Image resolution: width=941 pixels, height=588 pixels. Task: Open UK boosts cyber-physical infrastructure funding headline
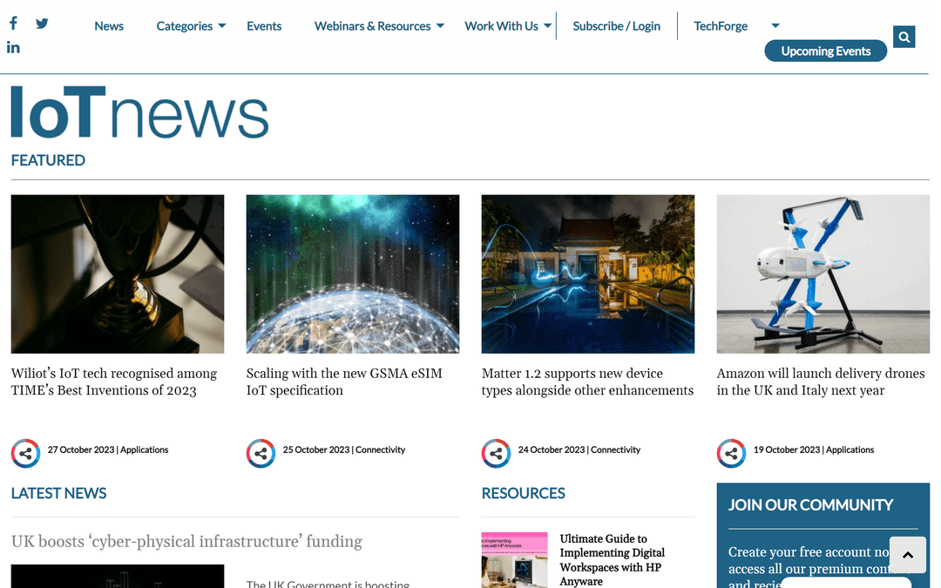click(186, 542)
